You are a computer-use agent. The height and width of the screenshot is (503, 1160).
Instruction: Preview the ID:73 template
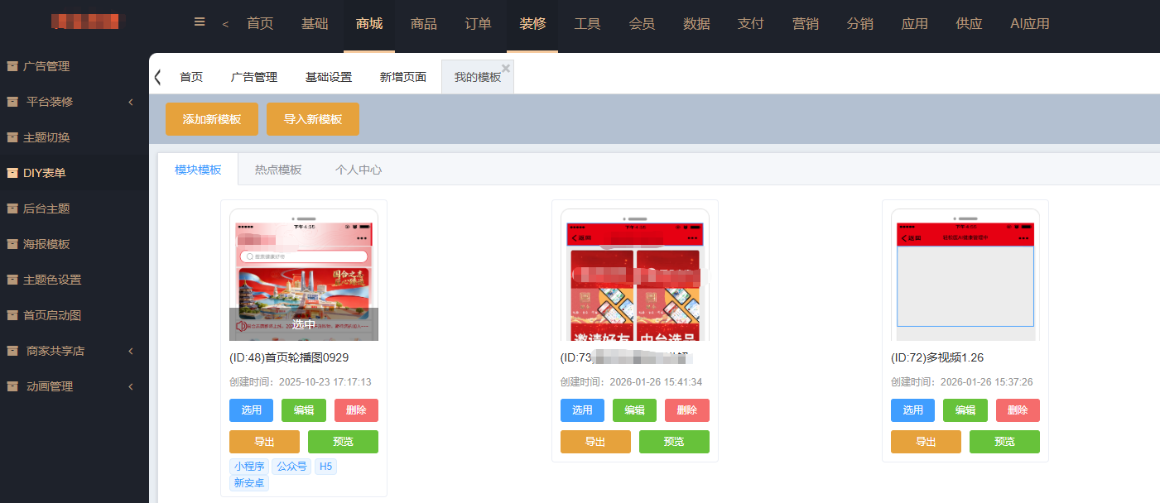(x=674, y=442)
